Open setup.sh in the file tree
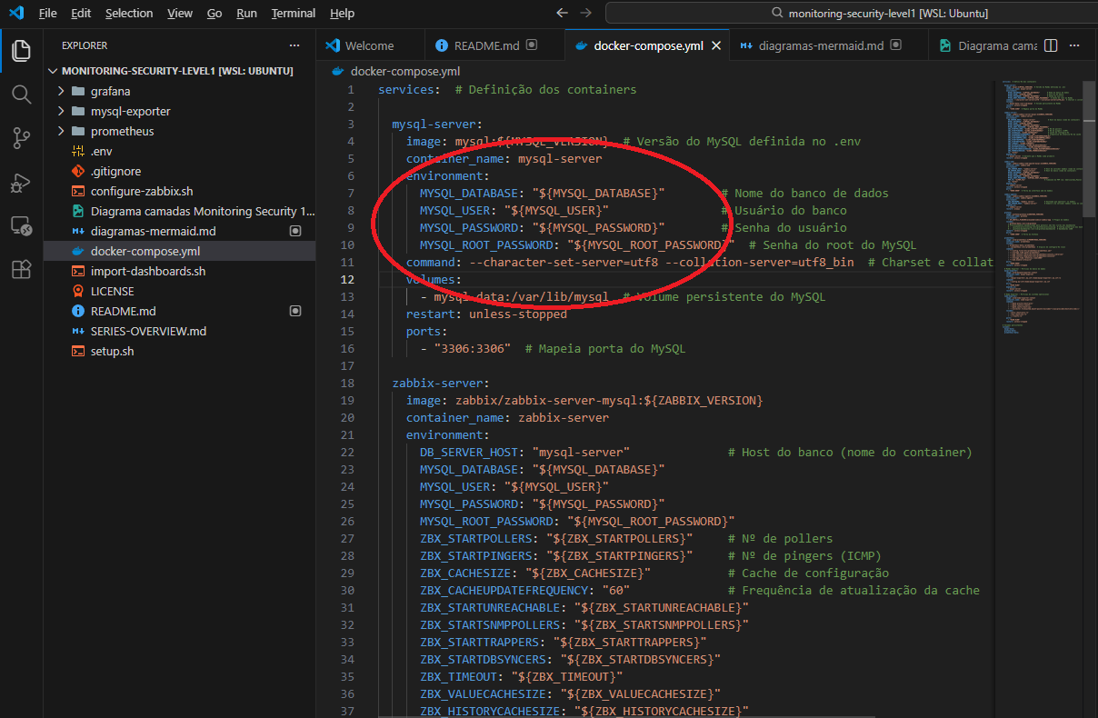The width and height of the screenshot is (1098, 718). point(112,351)
